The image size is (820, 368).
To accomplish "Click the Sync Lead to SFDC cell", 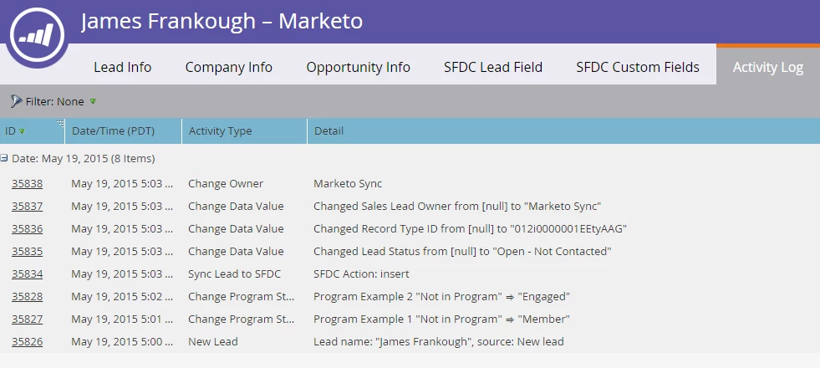I will (x=234, y=273).
